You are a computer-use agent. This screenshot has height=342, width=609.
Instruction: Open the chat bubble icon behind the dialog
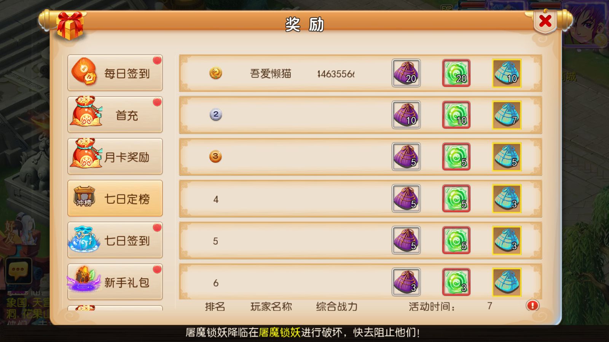[x=19, y=271]
